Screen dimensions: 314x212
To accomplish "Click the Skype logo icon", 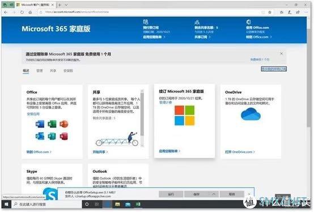I will [x=50, y=194].
